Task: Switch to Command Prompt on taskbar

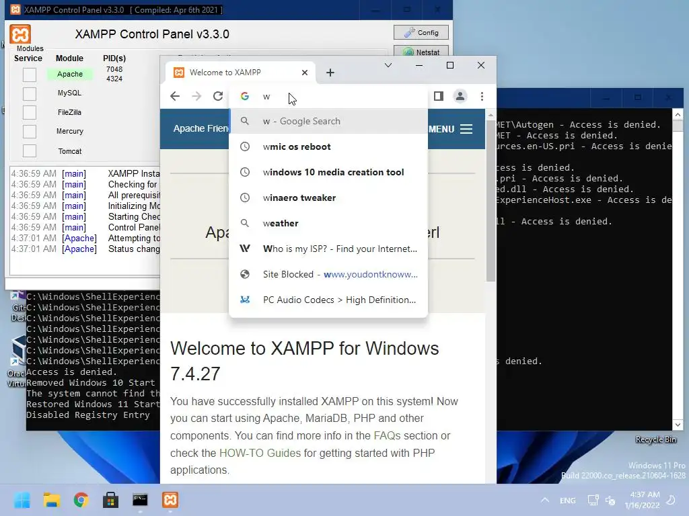Action: click(x=140, y=500)
